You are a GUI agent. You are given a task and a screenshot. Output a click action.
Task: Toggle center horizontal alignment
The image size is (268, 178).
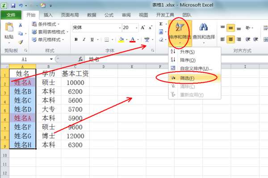click(x=230, y=40)
